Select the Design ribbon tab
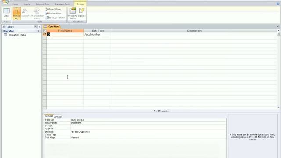 click(x=80, y=4)
